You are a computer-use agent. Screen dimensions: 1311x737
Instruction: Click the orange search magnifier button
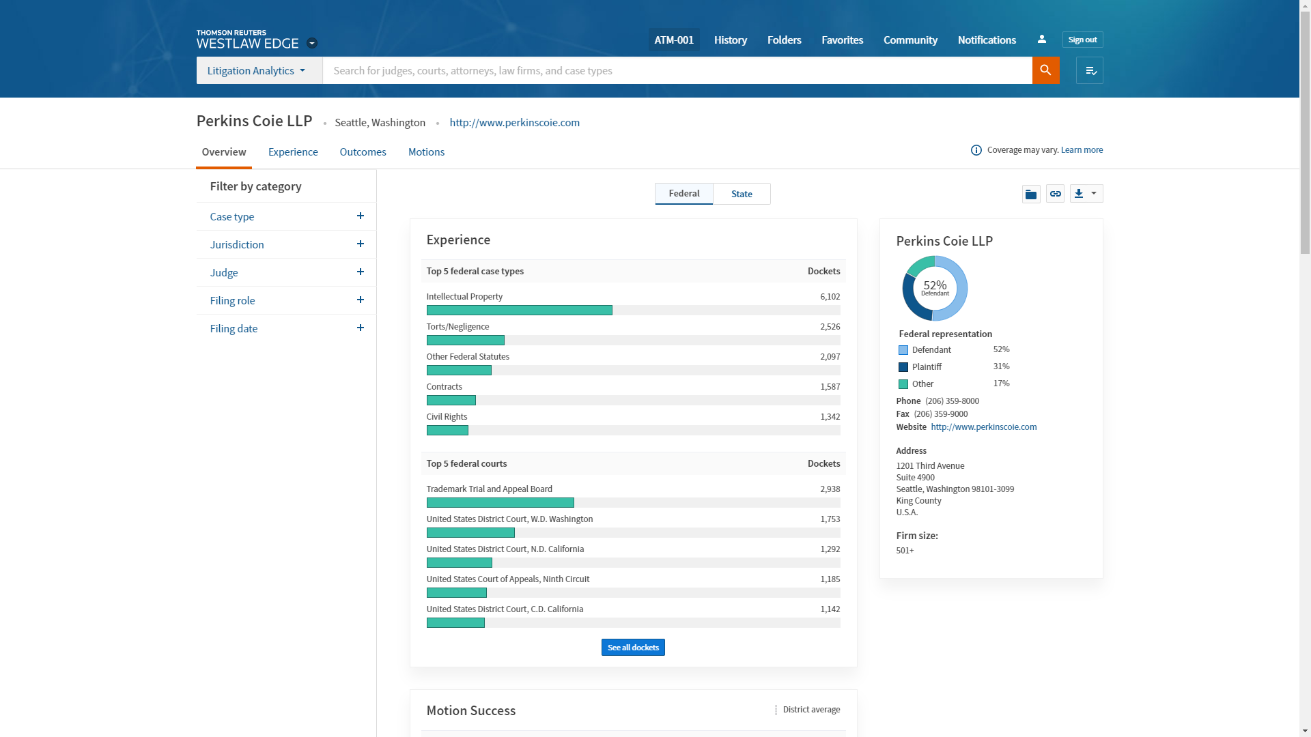(x=1045, y=70)
